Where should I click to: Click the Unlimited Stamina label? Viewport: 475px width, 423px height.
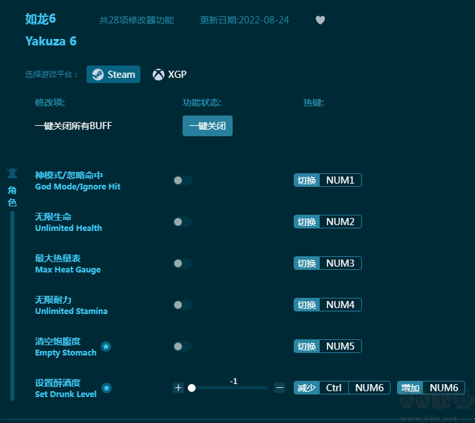(x=71, y=311)
